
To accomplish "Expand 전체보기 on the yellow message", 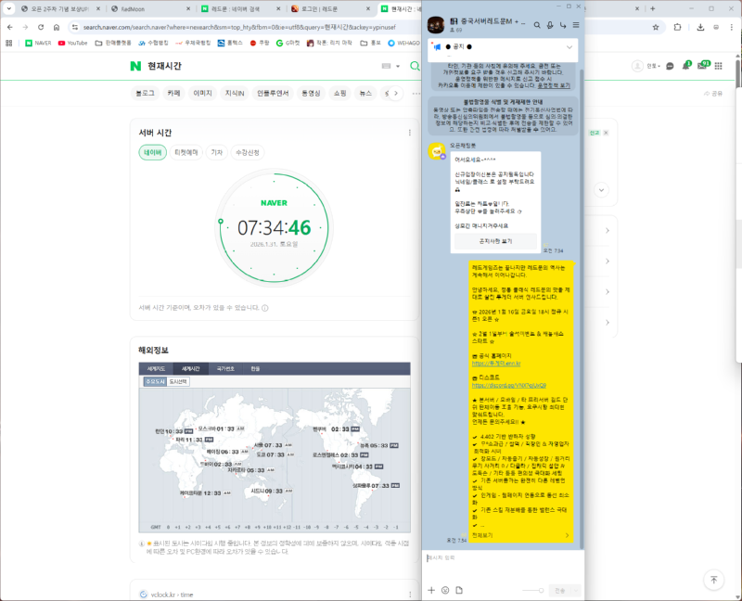I will (482, 535).
